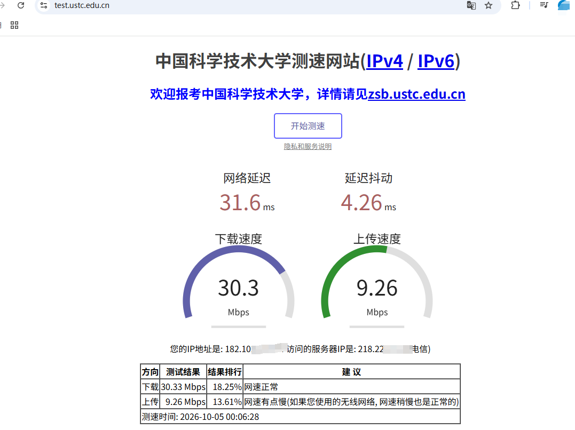Open the extensions puzzle icon
This screenshot has width=575, height=430.
pyautogui.click(x=515, y=5)
